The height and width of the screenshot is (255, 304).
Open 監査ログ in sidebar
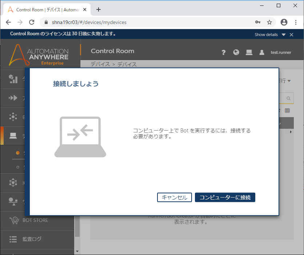pos(32,239)
